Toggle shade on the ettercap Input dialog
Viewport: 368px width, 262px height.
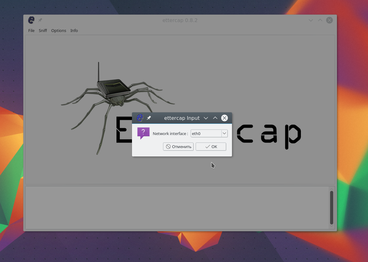pos(215,118)
